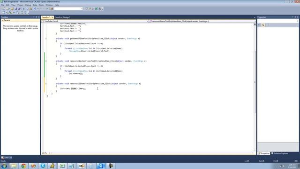Click the Find in Files icon

(52, 8)
